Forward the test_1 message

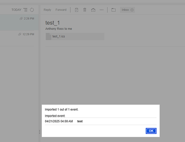61,10
